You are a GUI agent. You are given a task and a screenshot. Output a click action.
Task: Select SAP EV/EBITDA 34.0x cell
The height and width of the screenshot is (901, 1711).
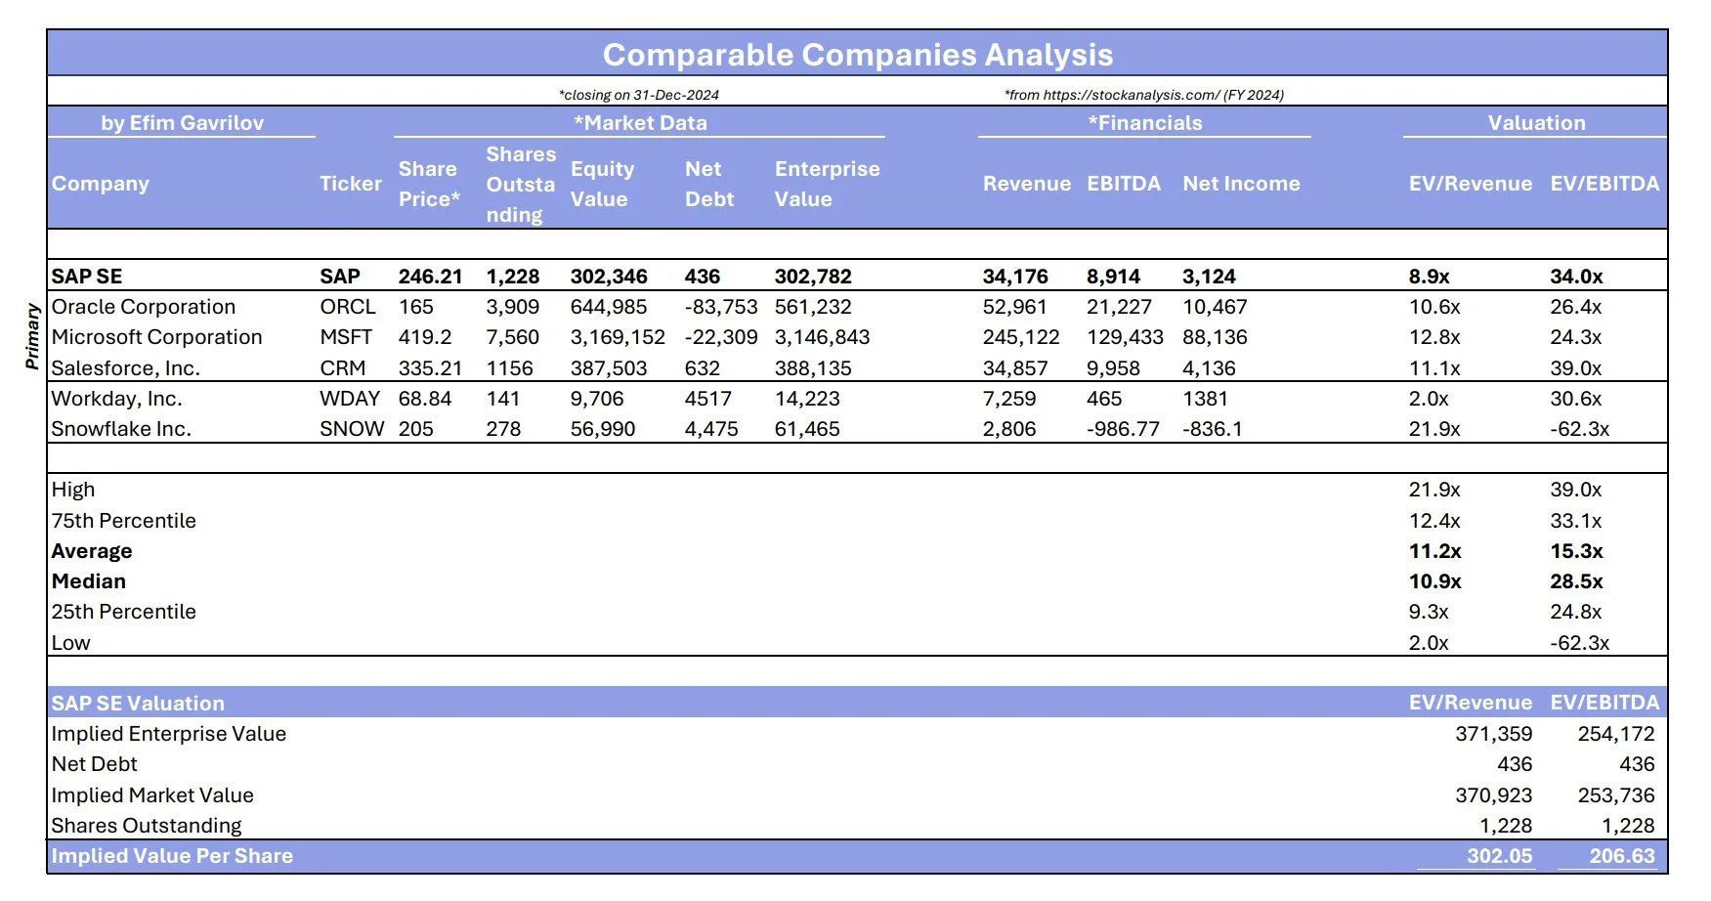(1576, 277)
